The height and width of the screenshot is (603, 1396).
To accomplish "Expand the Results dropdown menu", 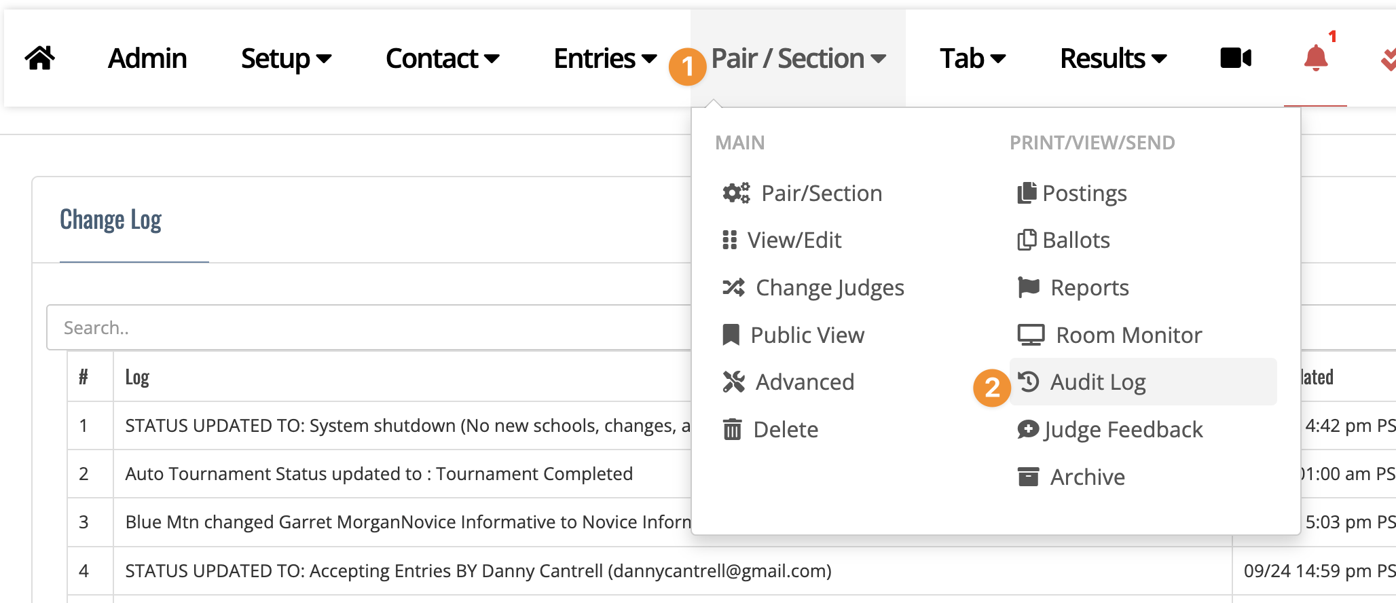I will (x=1113, y=58).
